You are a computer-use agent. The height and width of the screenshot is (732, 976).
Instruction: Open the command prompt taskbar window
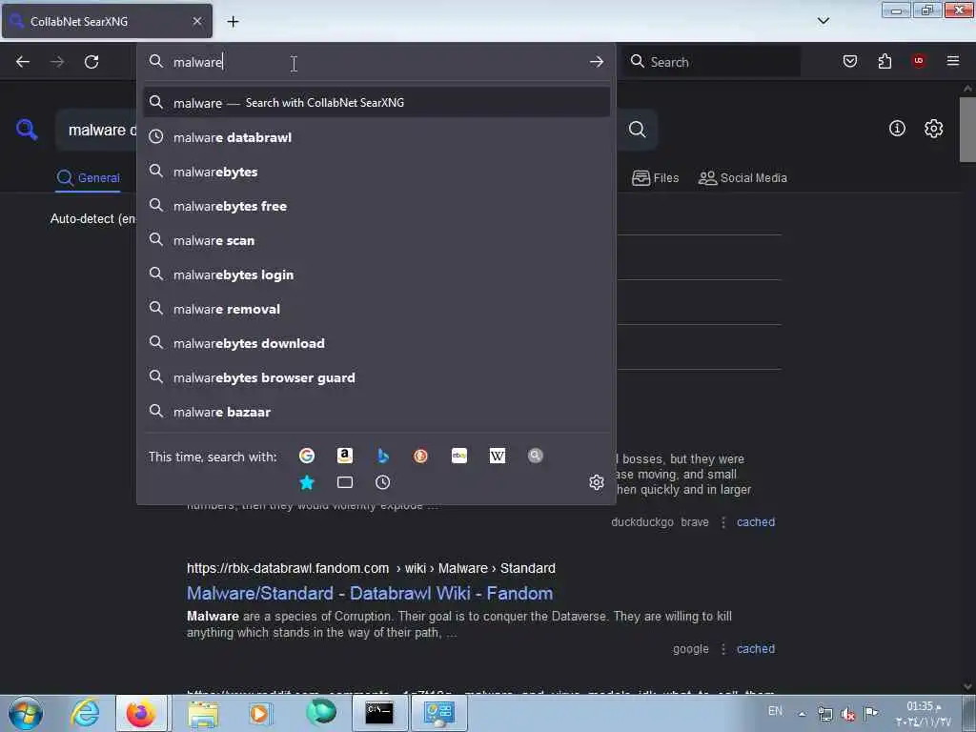(379, 713)
